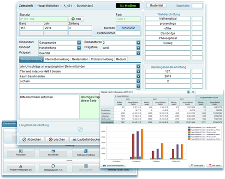This screenshot has width=225, height=179.
Task: Open Problem-Meldungen warning triangle tile
Action: [21, 167]
